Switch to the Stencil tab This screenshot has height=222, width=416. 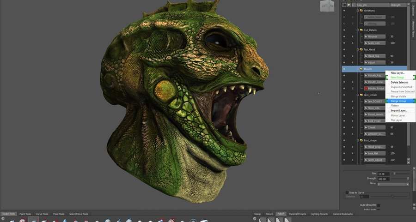coord(269,214)
